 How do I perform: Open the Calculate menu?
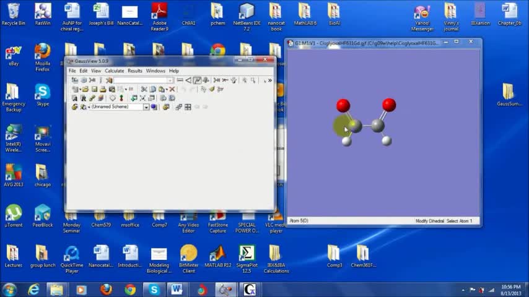pyautogui.click(x=115, y=71)
